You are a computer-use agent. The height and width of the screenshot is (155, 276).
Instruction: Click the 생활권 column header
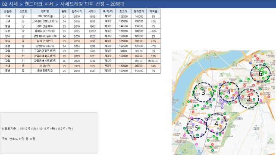(x=8, y=12)
